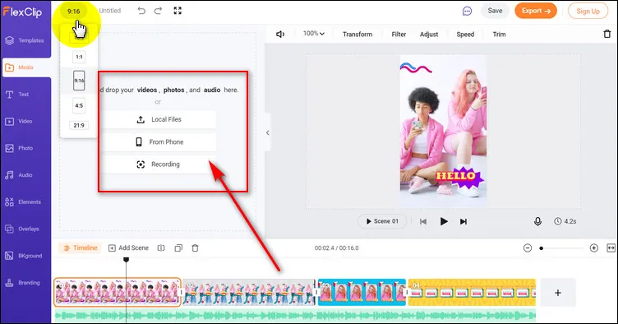Select the playhead marker on timeline
618x324 pixels.
tap(126, 260)
